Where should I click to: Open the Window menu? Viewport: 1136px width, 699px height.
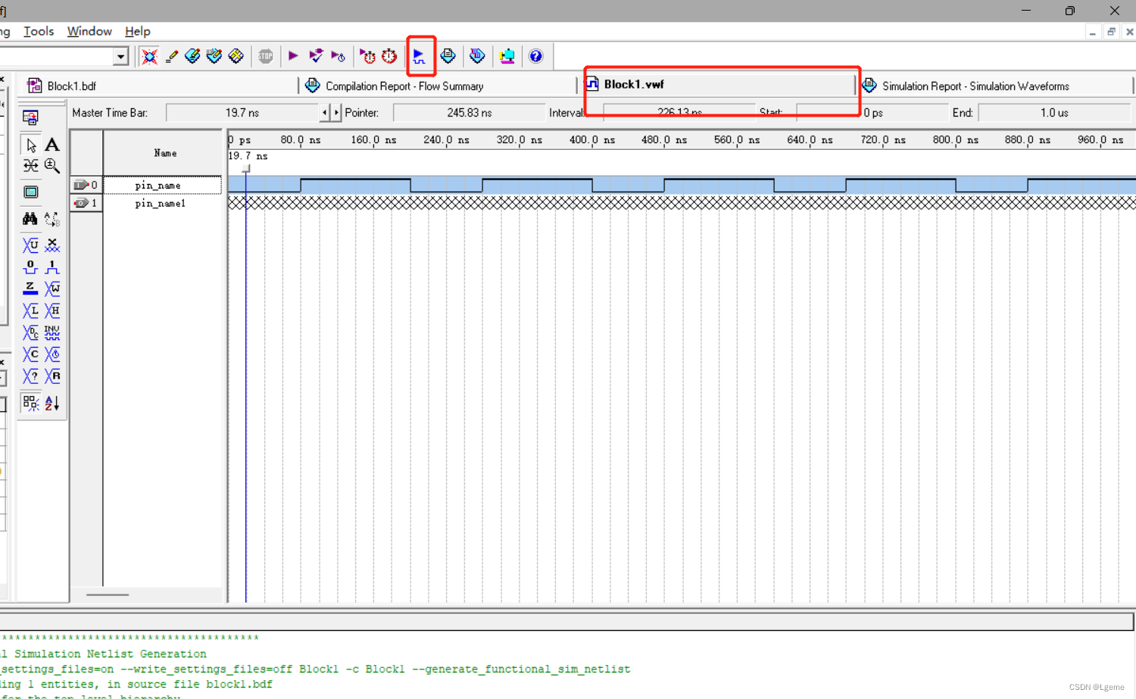(89, 31)
